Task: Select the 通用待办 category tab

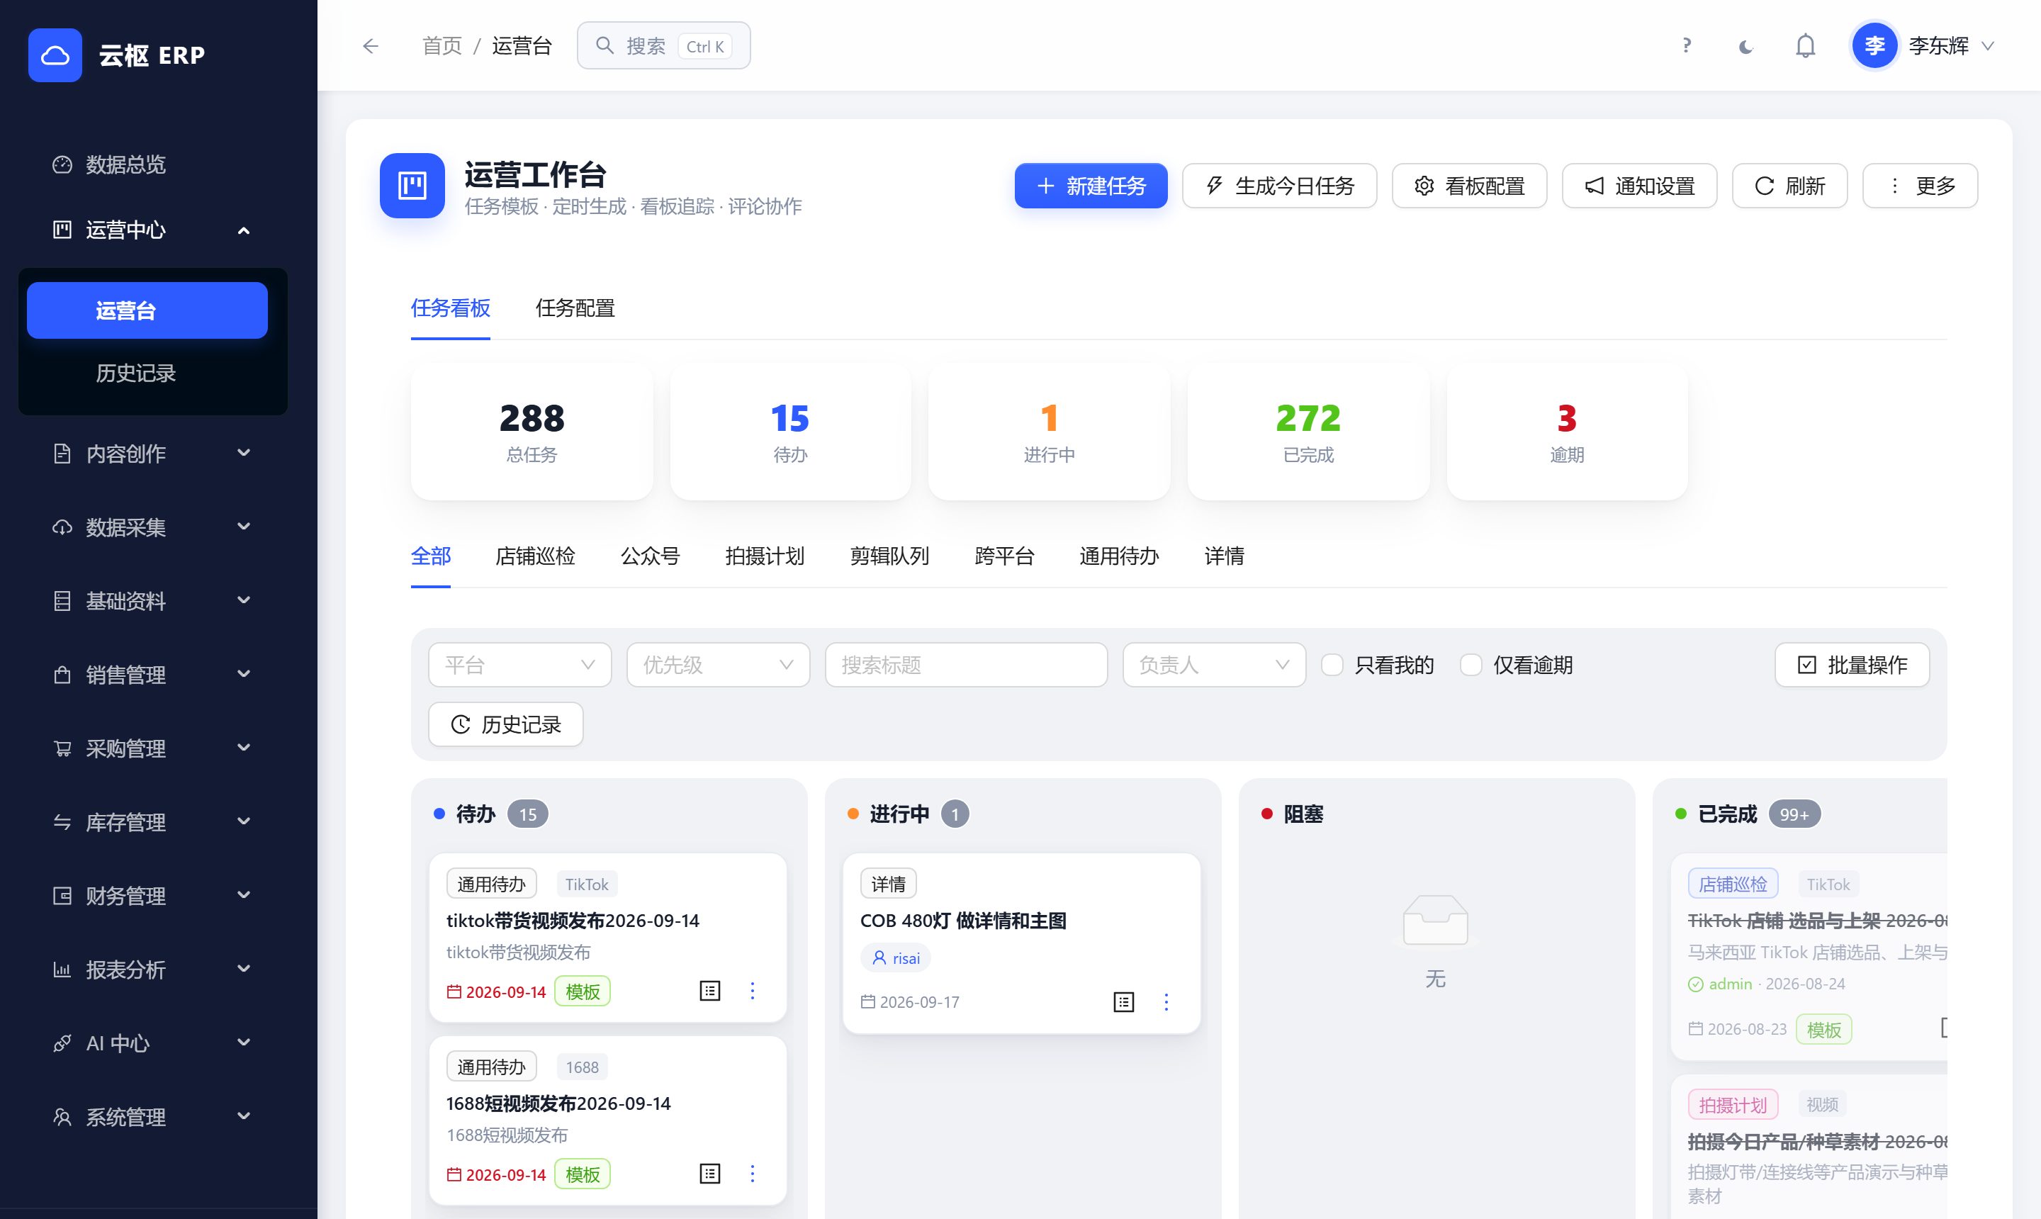Action: click(x=1118, y=556)
